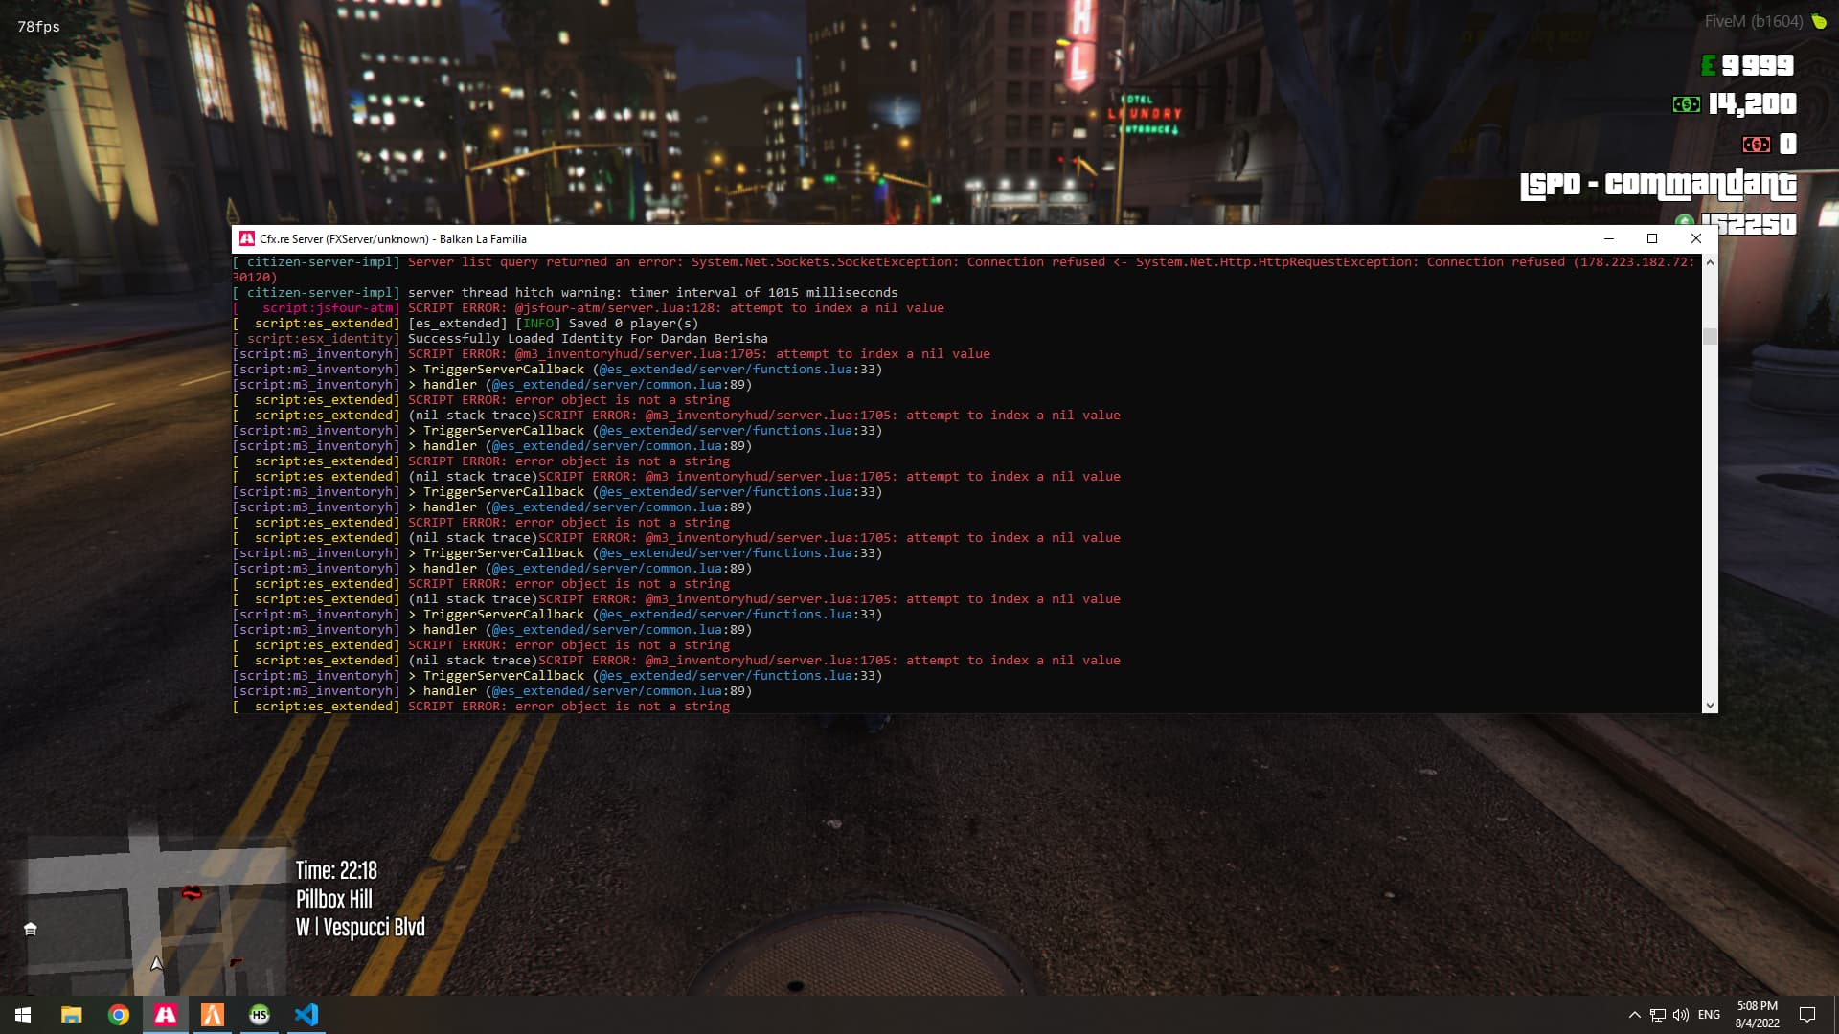Open Google Chrome from the taskbar

click(x=119, y=1015)
